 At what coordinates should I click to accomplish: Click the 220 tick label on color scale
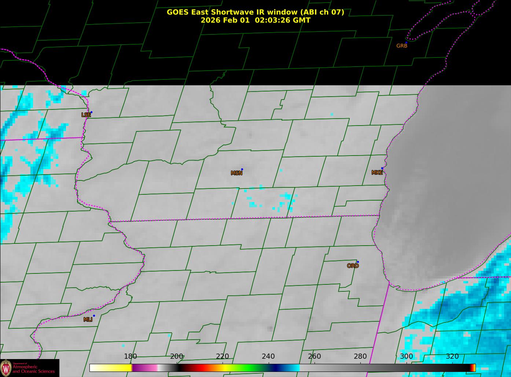click(x=223, y=357)
